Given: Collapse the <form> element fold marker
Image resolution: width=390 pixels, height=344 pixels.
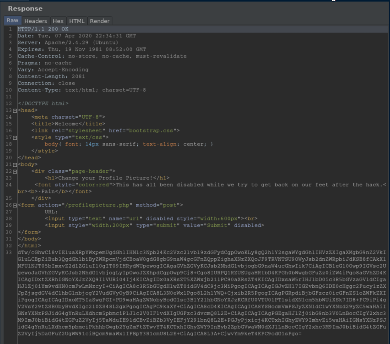Looking at the screenshot, I should (15, 205).
